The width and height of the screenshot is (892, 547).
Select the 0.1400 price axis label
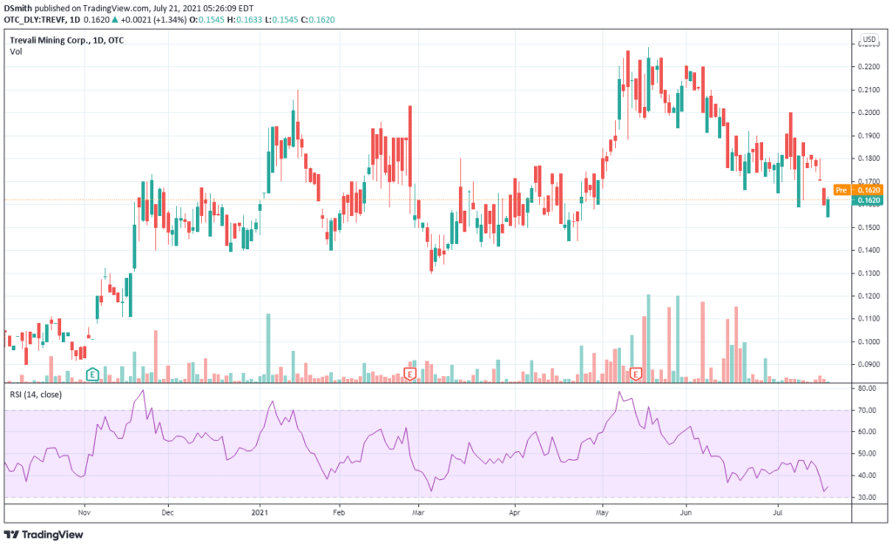pos(868,250)
